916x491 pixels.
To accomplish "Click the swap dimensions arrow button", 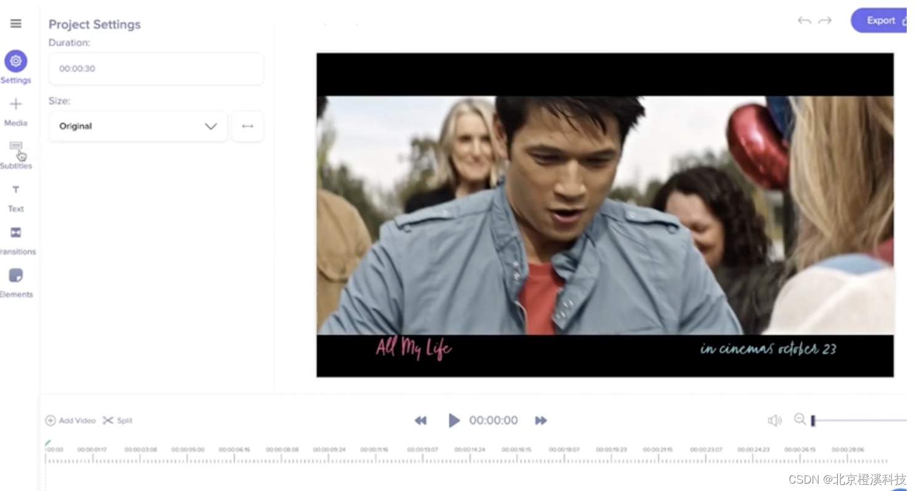I will click(247, 126).
